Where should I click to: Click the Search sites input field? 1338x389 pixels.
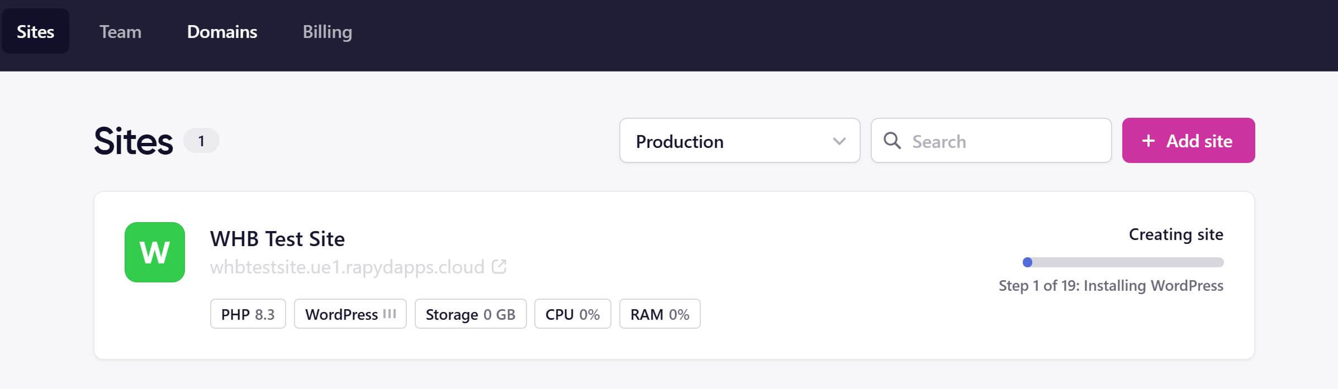991,141
